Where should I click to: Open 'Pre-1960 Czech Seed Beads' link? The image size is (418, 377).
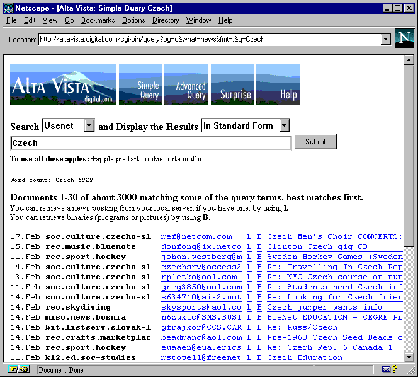click(x=335, y=339)
